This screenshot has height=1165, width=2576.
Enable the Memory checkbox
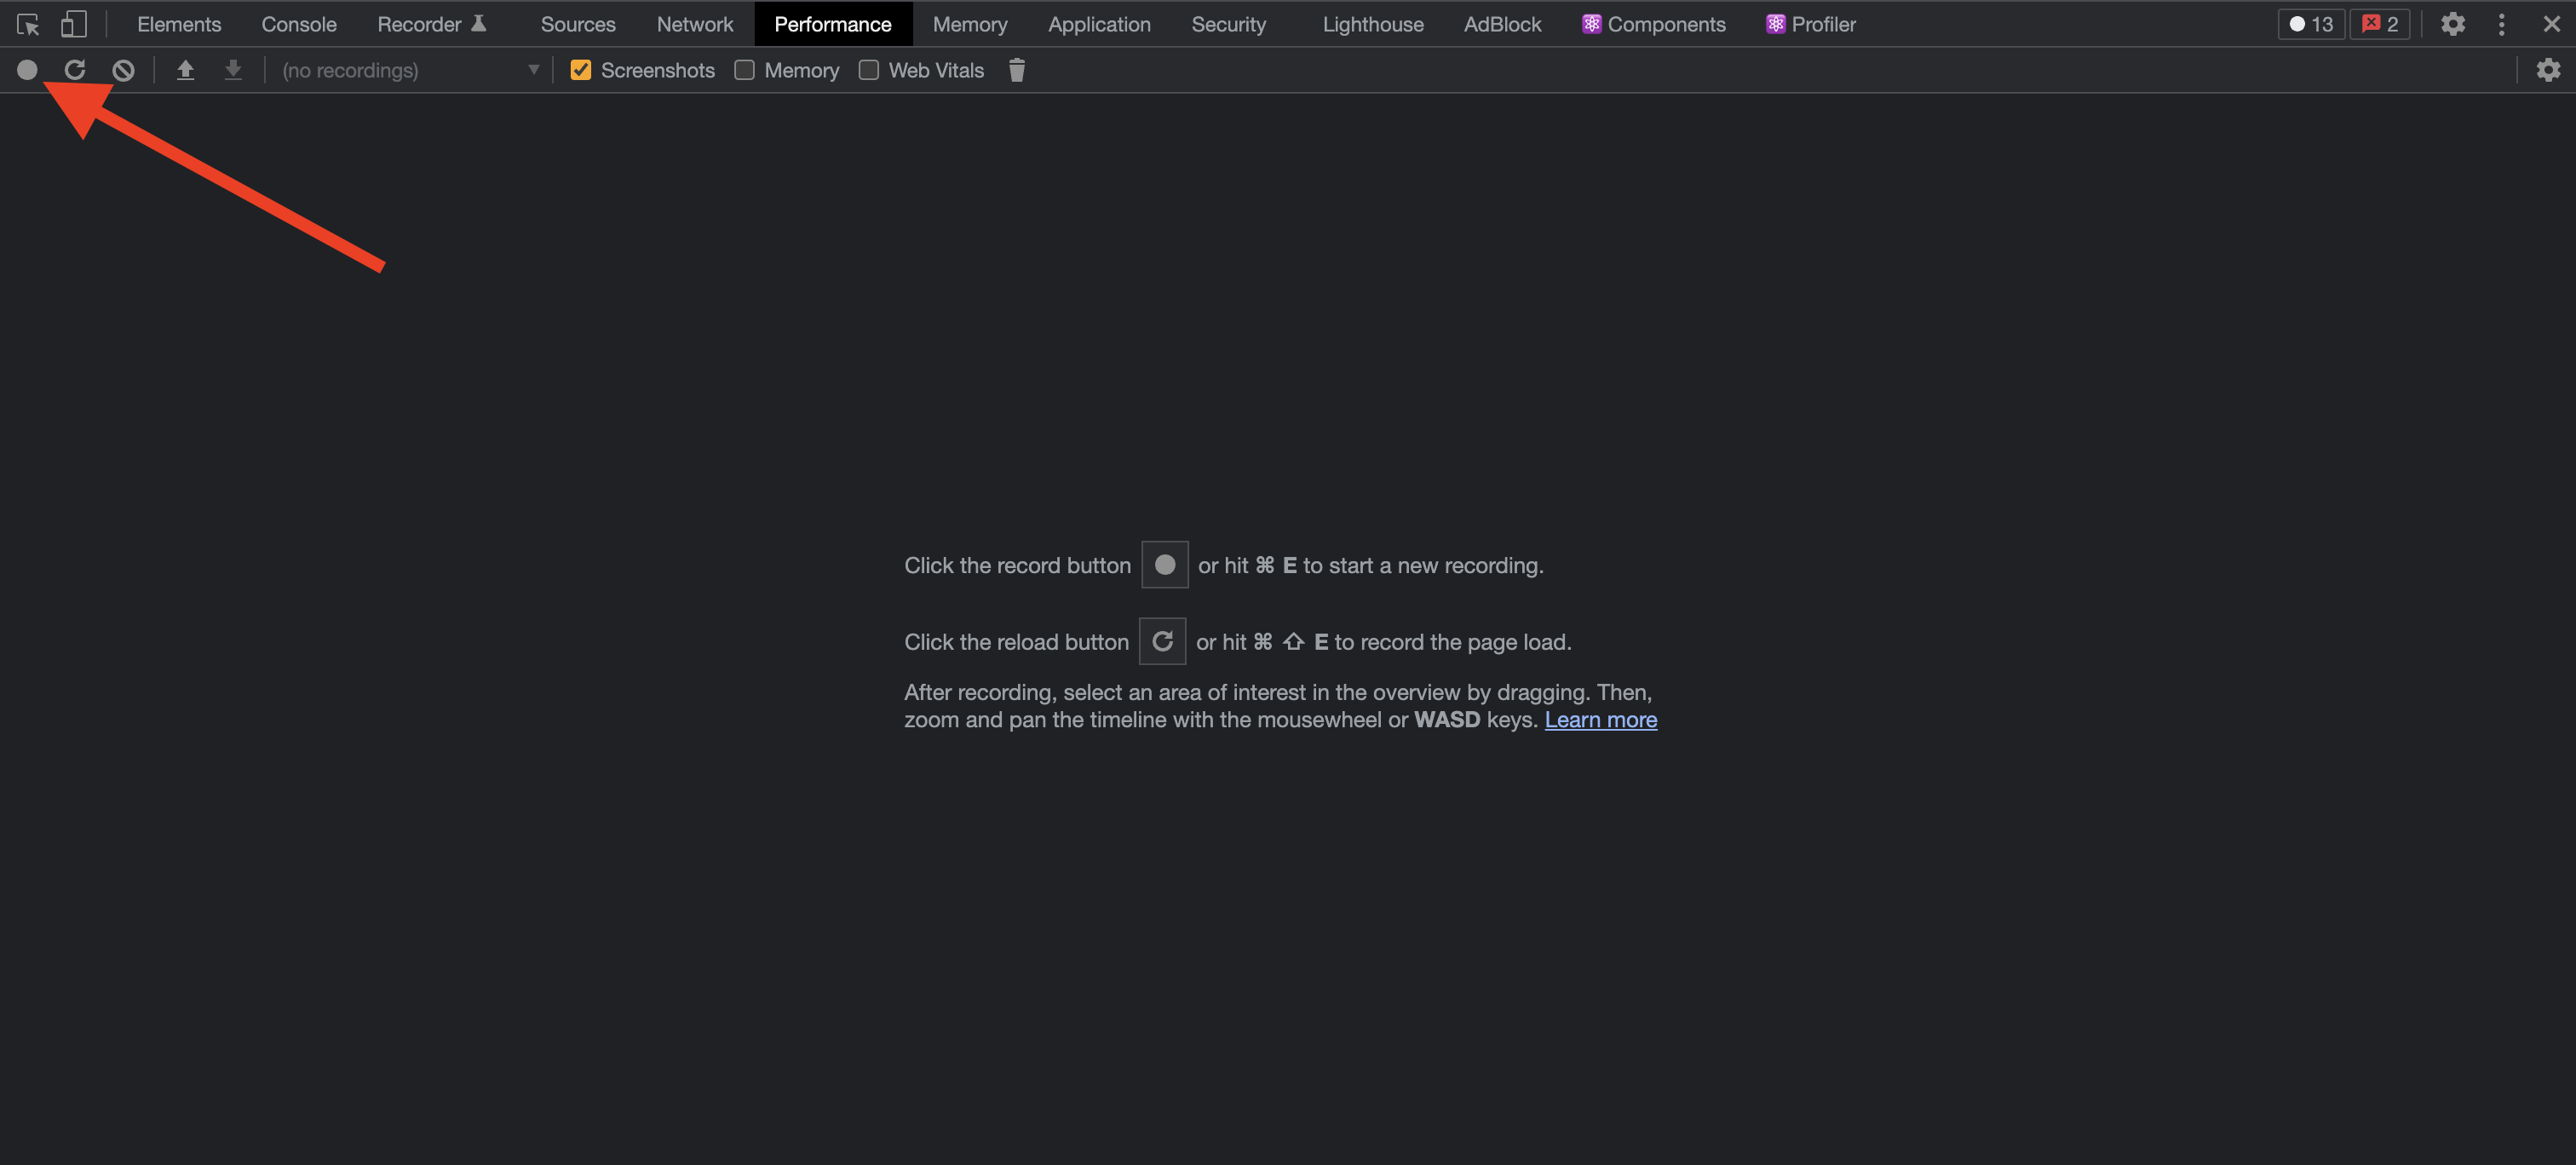(744, 70)
